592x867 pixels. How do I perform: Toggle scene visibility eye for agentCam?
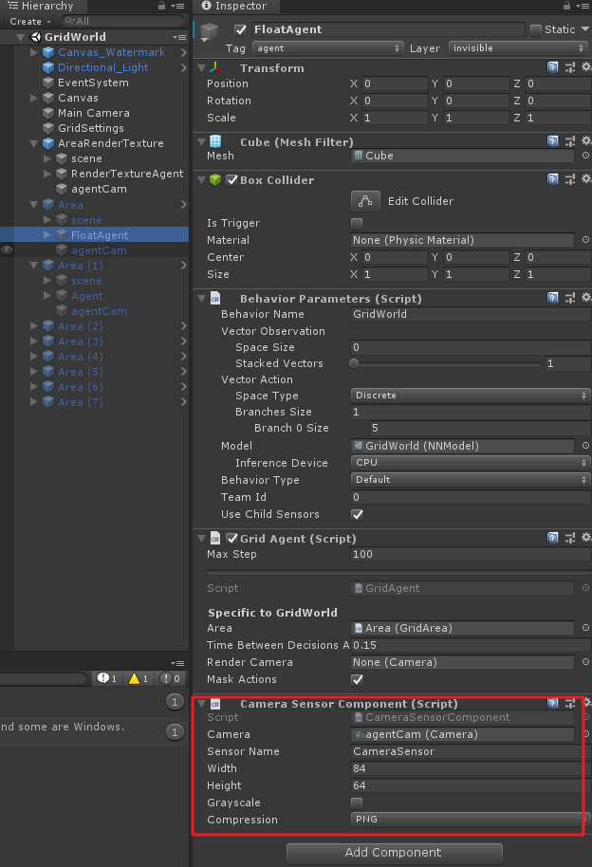pyautogui.click(x=7, y=249)
